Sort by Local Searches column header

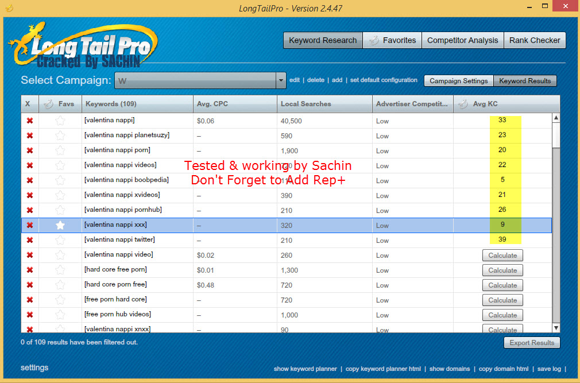pyautogui.click(x=324, y=104)
